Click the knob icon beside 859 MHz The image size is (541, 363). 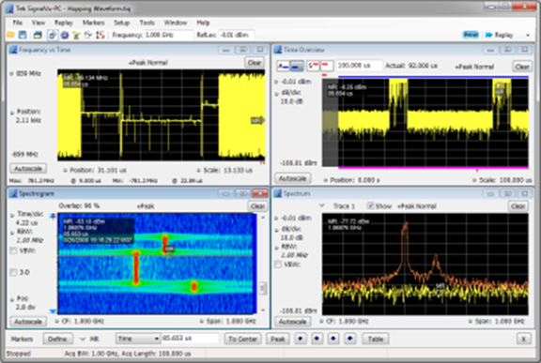[x=11, y=73]
